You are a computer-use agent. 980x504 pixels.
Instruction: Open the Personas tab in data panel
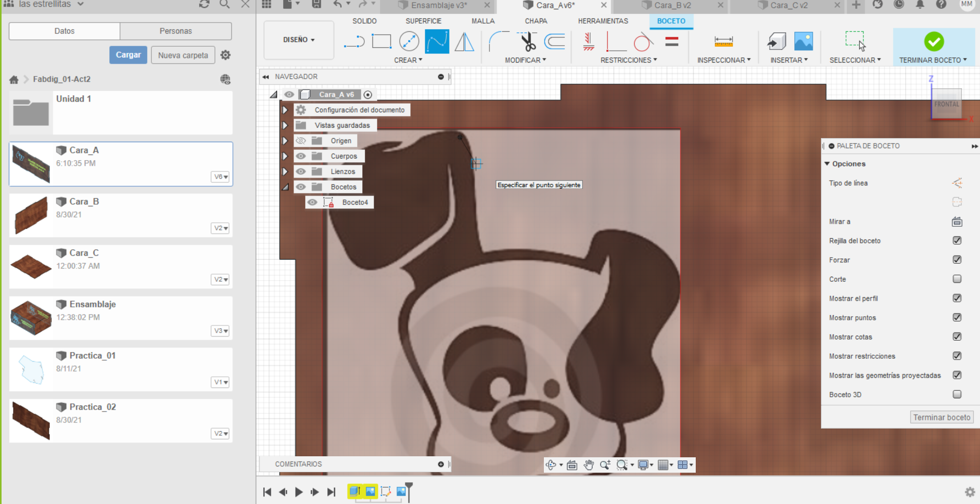[x=175, y=31]
